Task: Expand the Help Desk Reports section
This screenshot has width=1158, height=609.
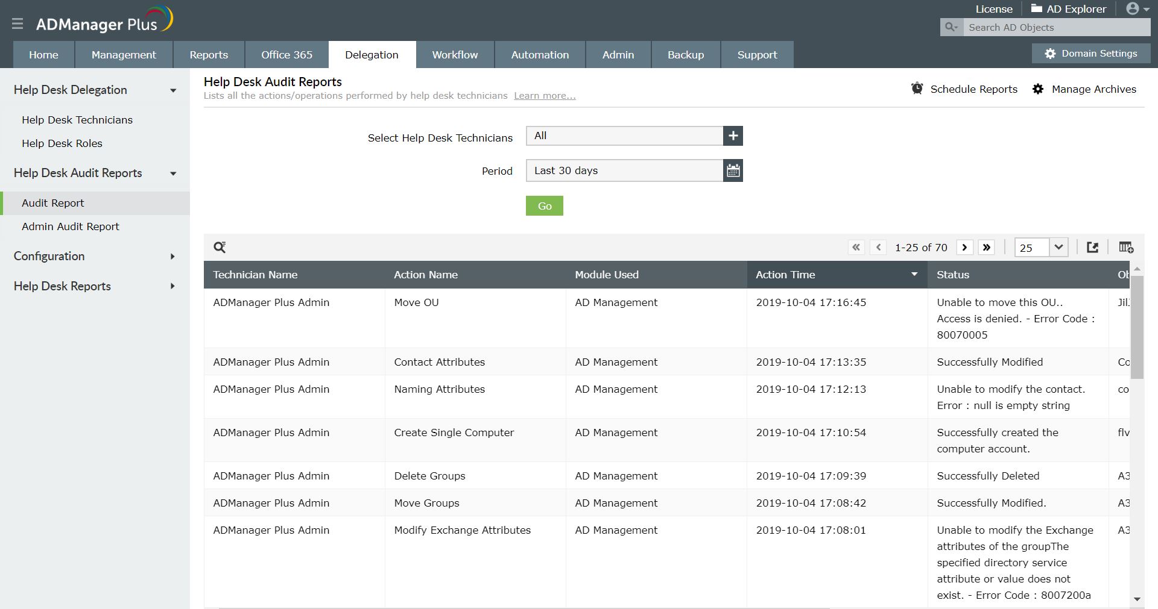Action: [172, 287]
